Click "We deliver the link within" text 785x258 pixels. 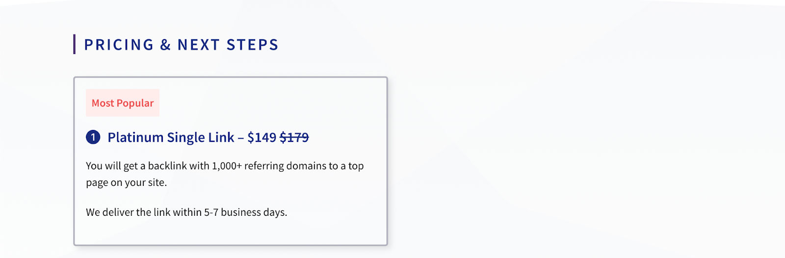(144, 212)
